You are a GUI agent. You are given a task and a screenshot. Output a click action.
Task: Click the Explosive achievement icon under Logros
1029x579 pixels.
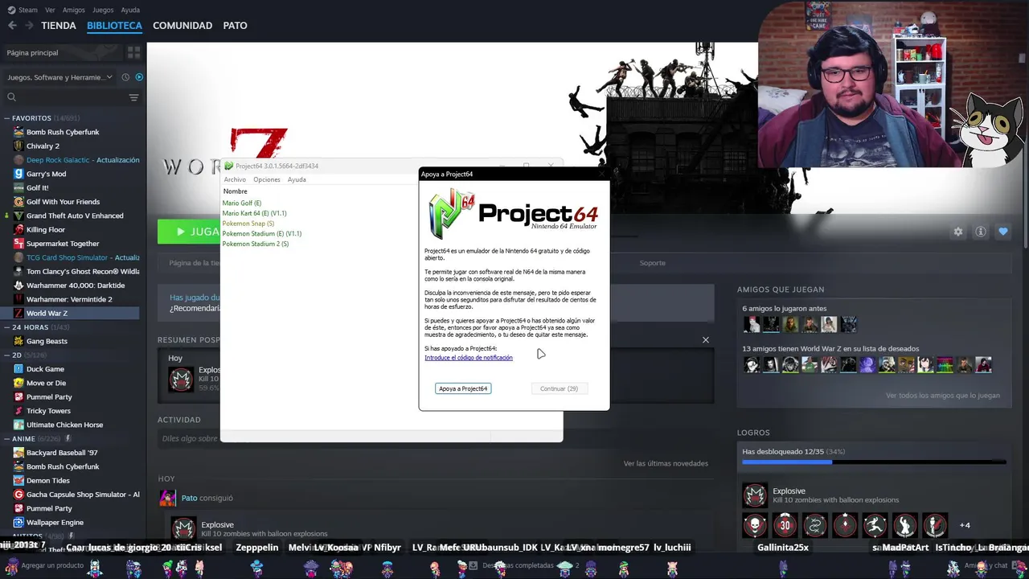755,495
